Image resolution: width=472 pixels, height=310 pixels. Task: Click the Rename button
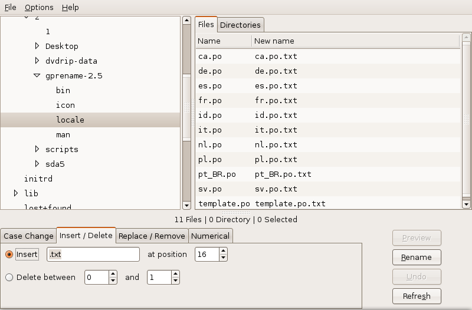(417, 258)
